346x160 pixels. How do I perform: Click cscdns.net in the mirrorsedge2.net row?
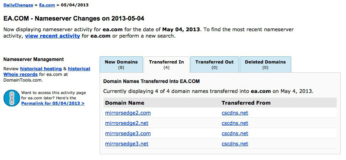click(x=235, y=123)
